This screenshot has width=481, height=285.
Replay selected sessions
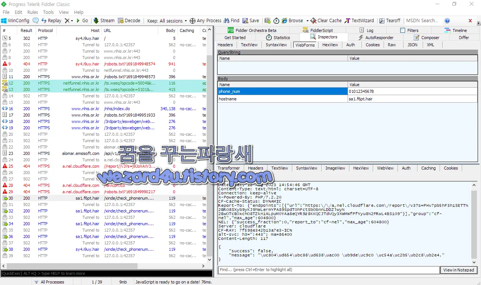pos(51,21)
